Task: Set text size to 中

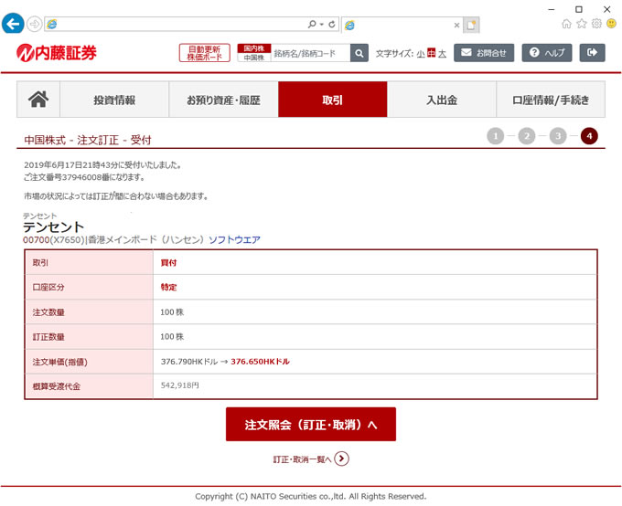Action: 431,53
